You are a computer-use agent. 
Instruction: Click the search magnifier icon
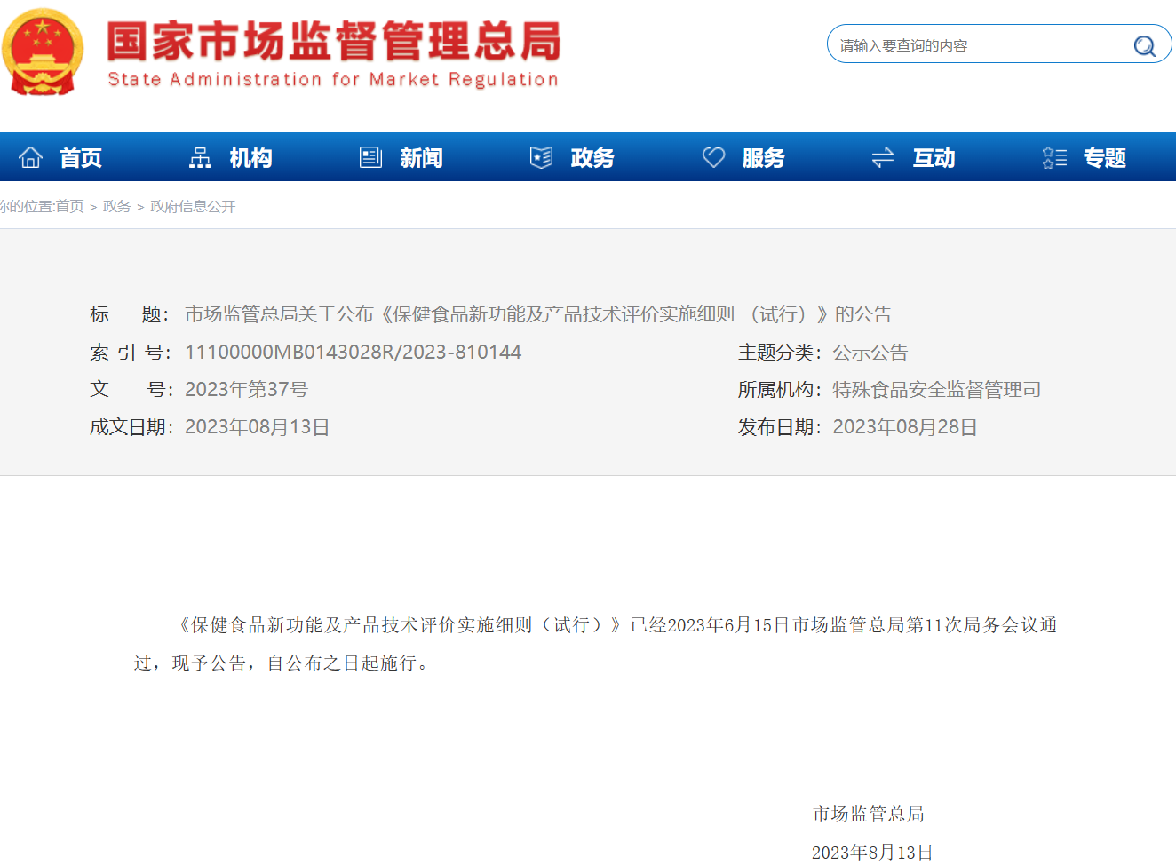[x=1144, y=45]
